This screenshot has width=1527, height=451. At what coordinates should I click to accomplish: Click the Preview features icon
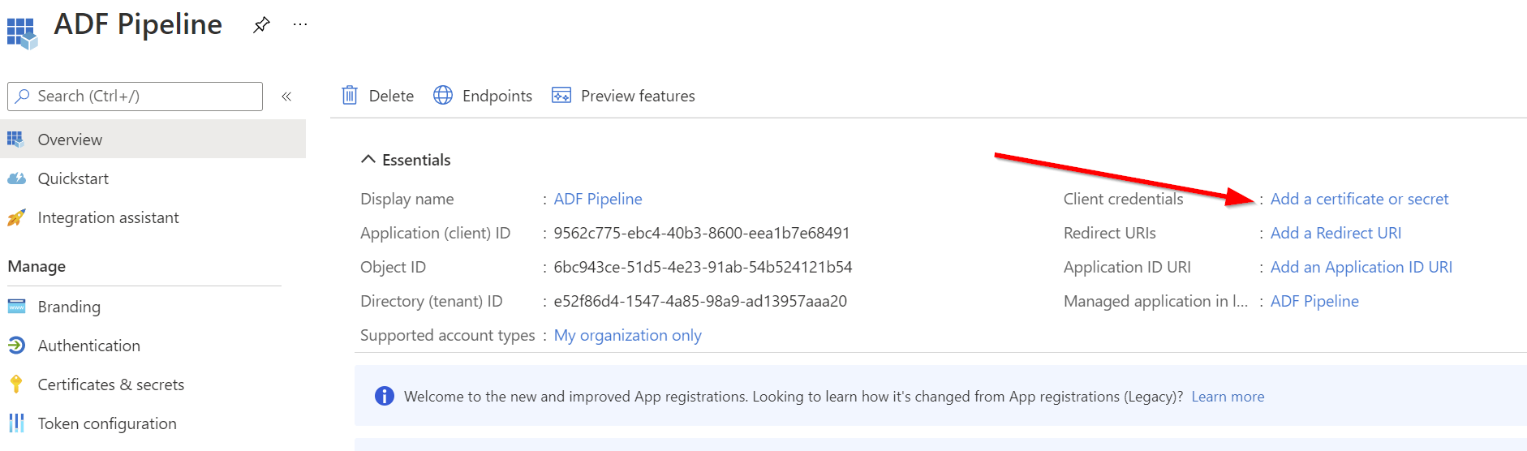tap(561, 96)
